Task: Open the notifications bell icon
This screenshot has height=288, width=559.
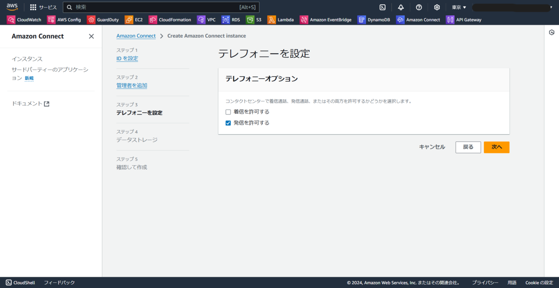Action: pyautogui.click(x=401, y=7)
